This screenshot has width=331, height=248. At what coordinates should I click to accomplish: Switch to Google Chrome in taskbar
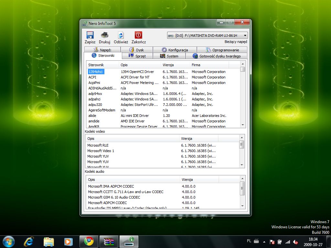(89, 242)
